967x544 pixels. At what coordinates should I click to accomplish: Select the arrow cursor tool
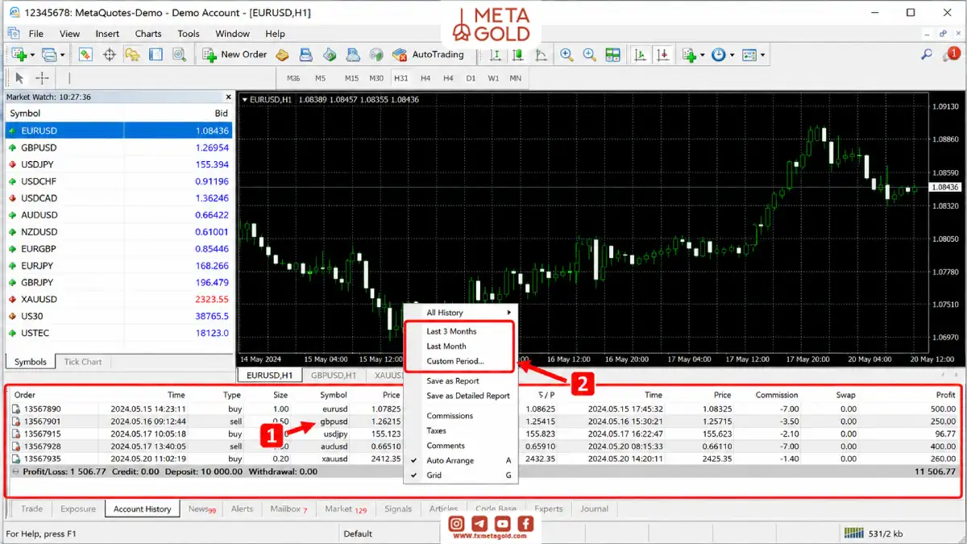point(19,78)
